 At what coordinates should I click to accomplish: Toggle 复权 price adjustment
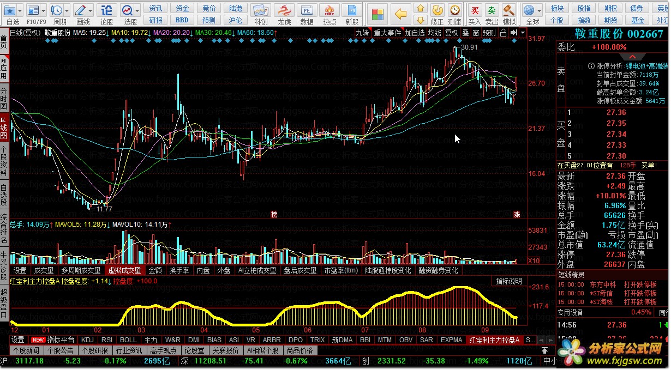(x=451, y=33)
